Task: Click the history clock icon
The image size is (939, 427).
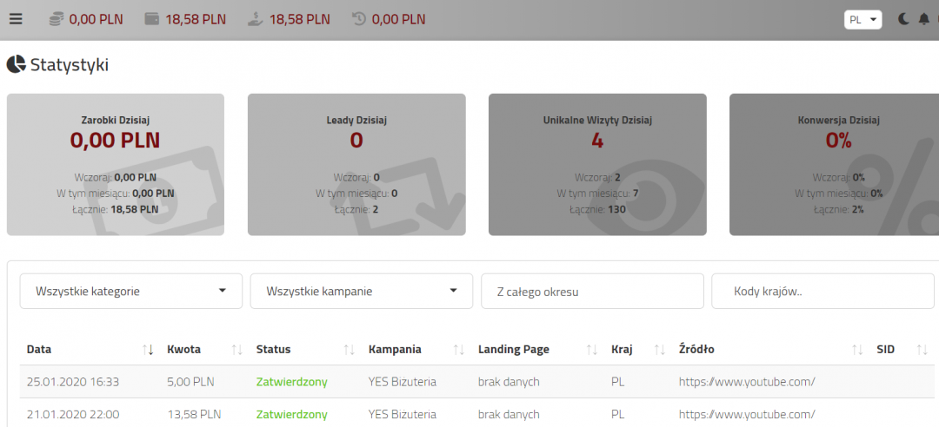Action: (x=358, y=19)
